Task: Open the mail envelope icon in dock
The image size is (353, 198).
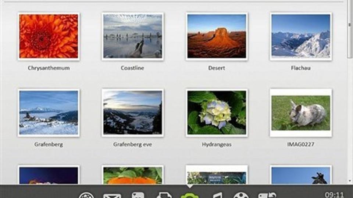Action: [112, 195]
